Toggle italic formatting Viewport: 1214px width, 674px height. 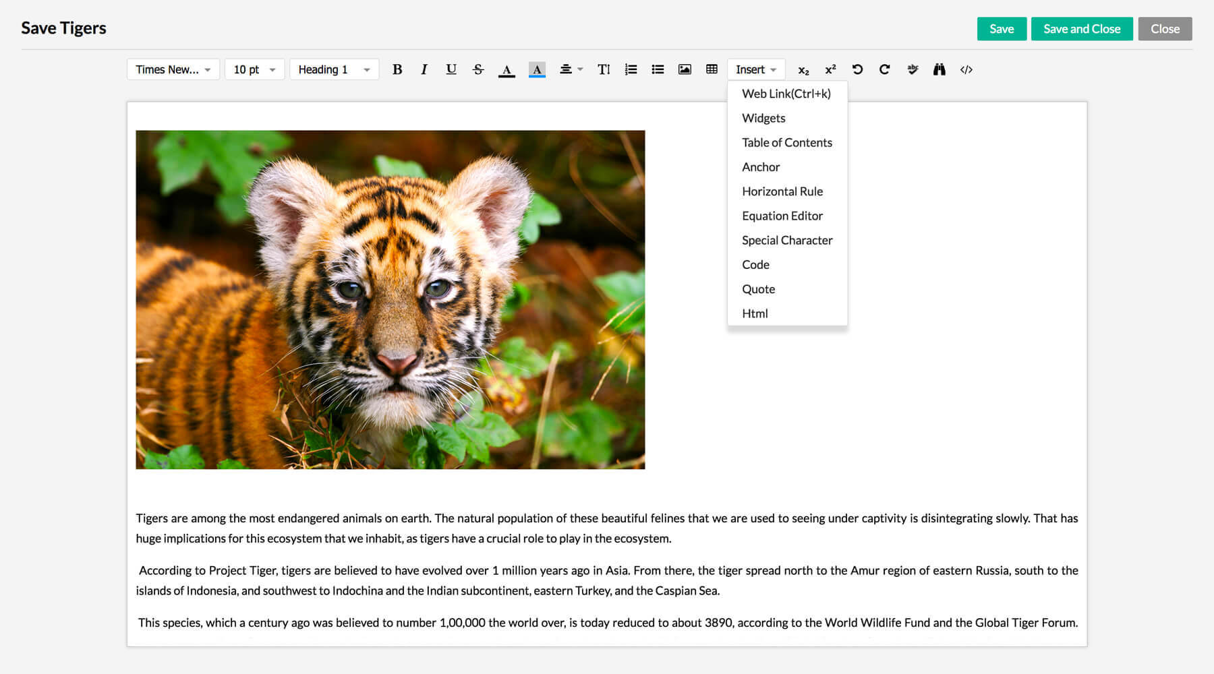click(x=424, y=69)
